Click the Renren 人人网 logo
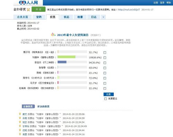173x137 pixels. point(28,2)
